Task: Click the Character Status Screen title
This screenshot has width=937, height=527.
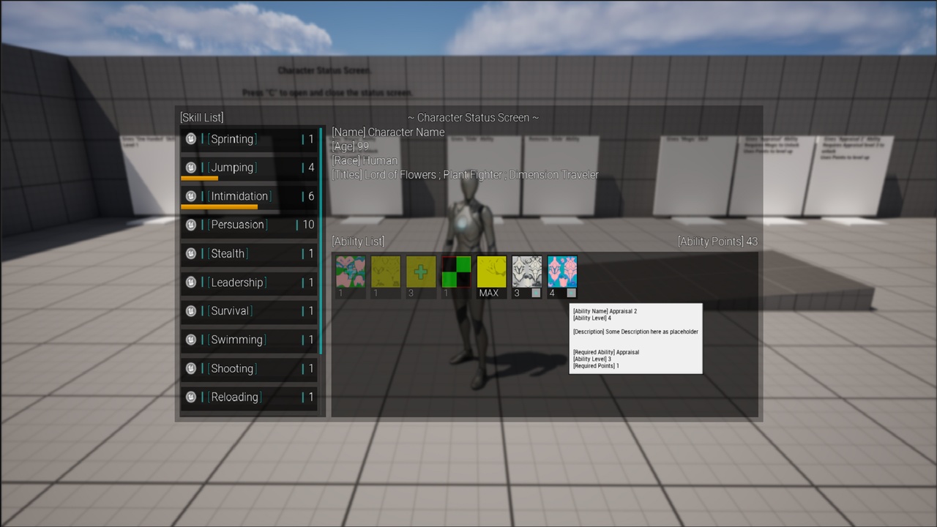Action: pos(474,117)
